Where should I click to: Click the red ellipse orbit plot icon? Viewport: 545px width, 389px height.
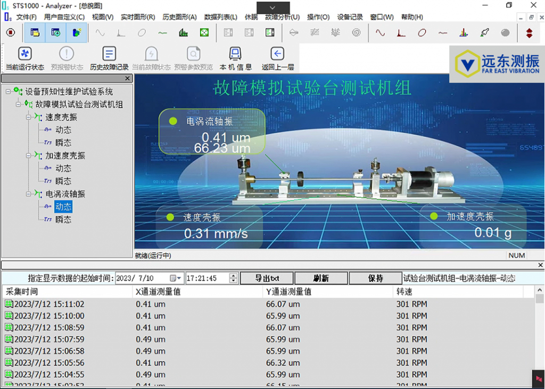422,33
